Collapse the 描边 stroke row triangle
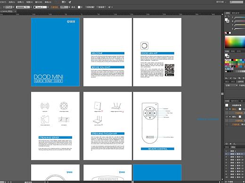 click(x=230, y=109)
